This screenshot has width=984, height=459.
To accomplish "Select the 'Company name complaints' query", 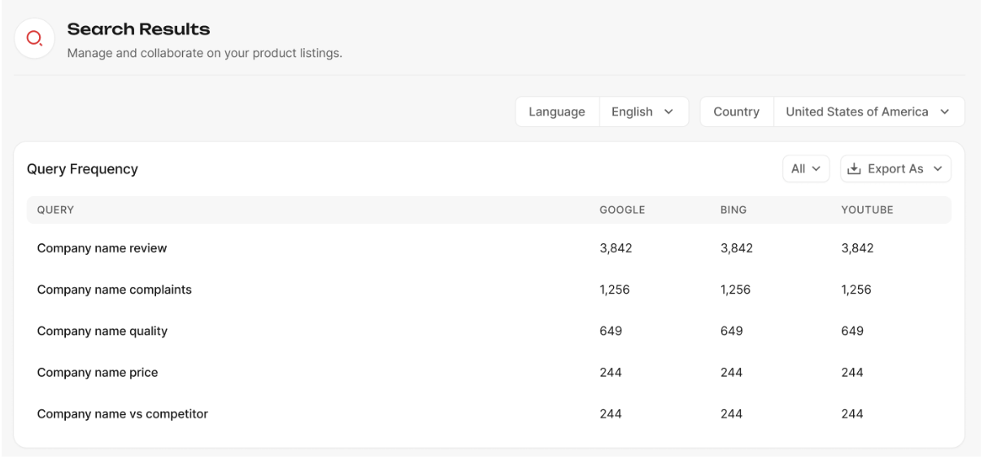I will [115, 290].
